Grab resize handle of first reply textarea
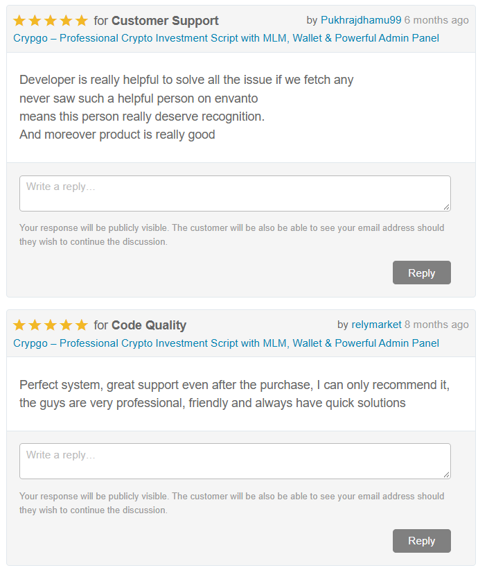 point(447,207)
